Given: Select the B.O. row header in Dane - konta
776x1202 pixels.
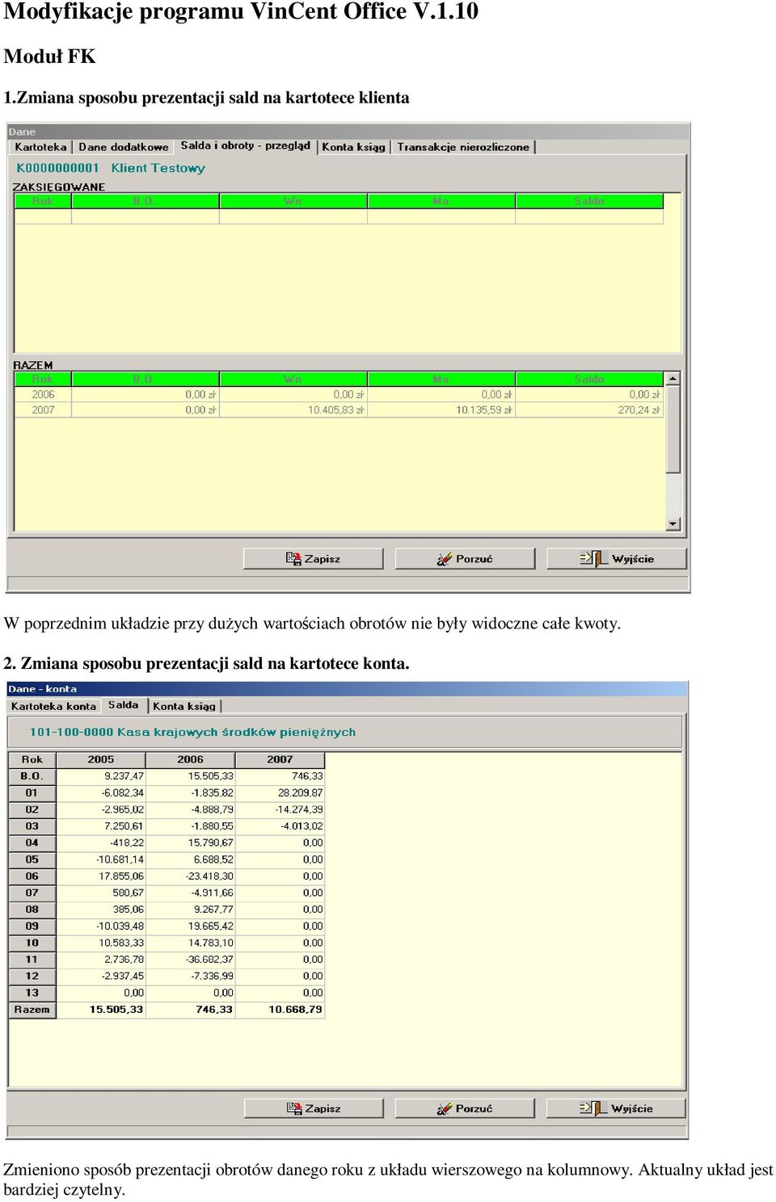Looking at the screenshot, I should click(x=32, y=776).
